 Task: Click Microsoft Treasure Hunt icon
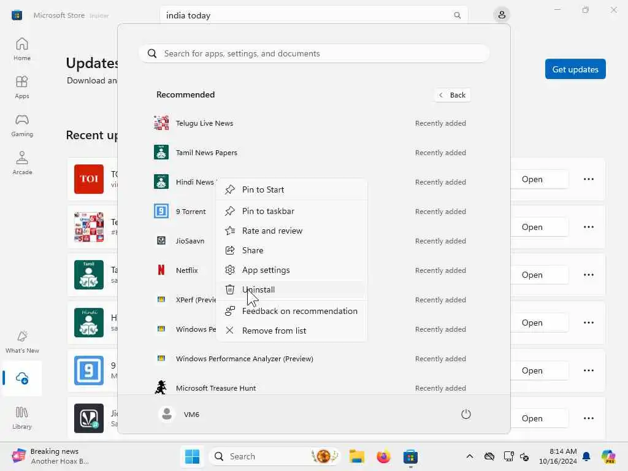[161, 388]
